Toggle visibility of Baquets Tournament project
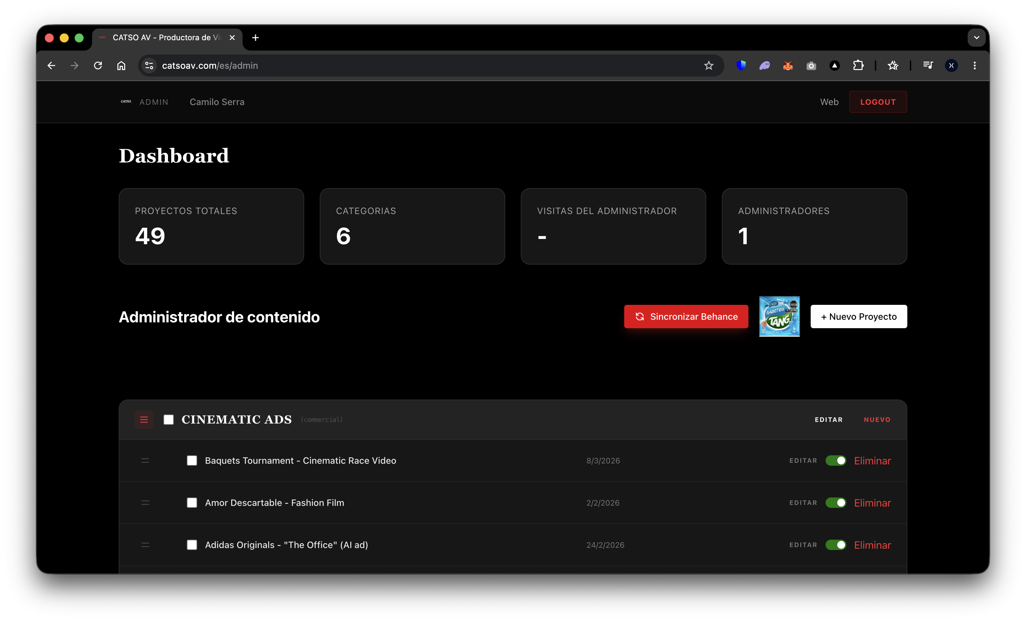Screen dimensions: 1026x622 click(836, 461)
